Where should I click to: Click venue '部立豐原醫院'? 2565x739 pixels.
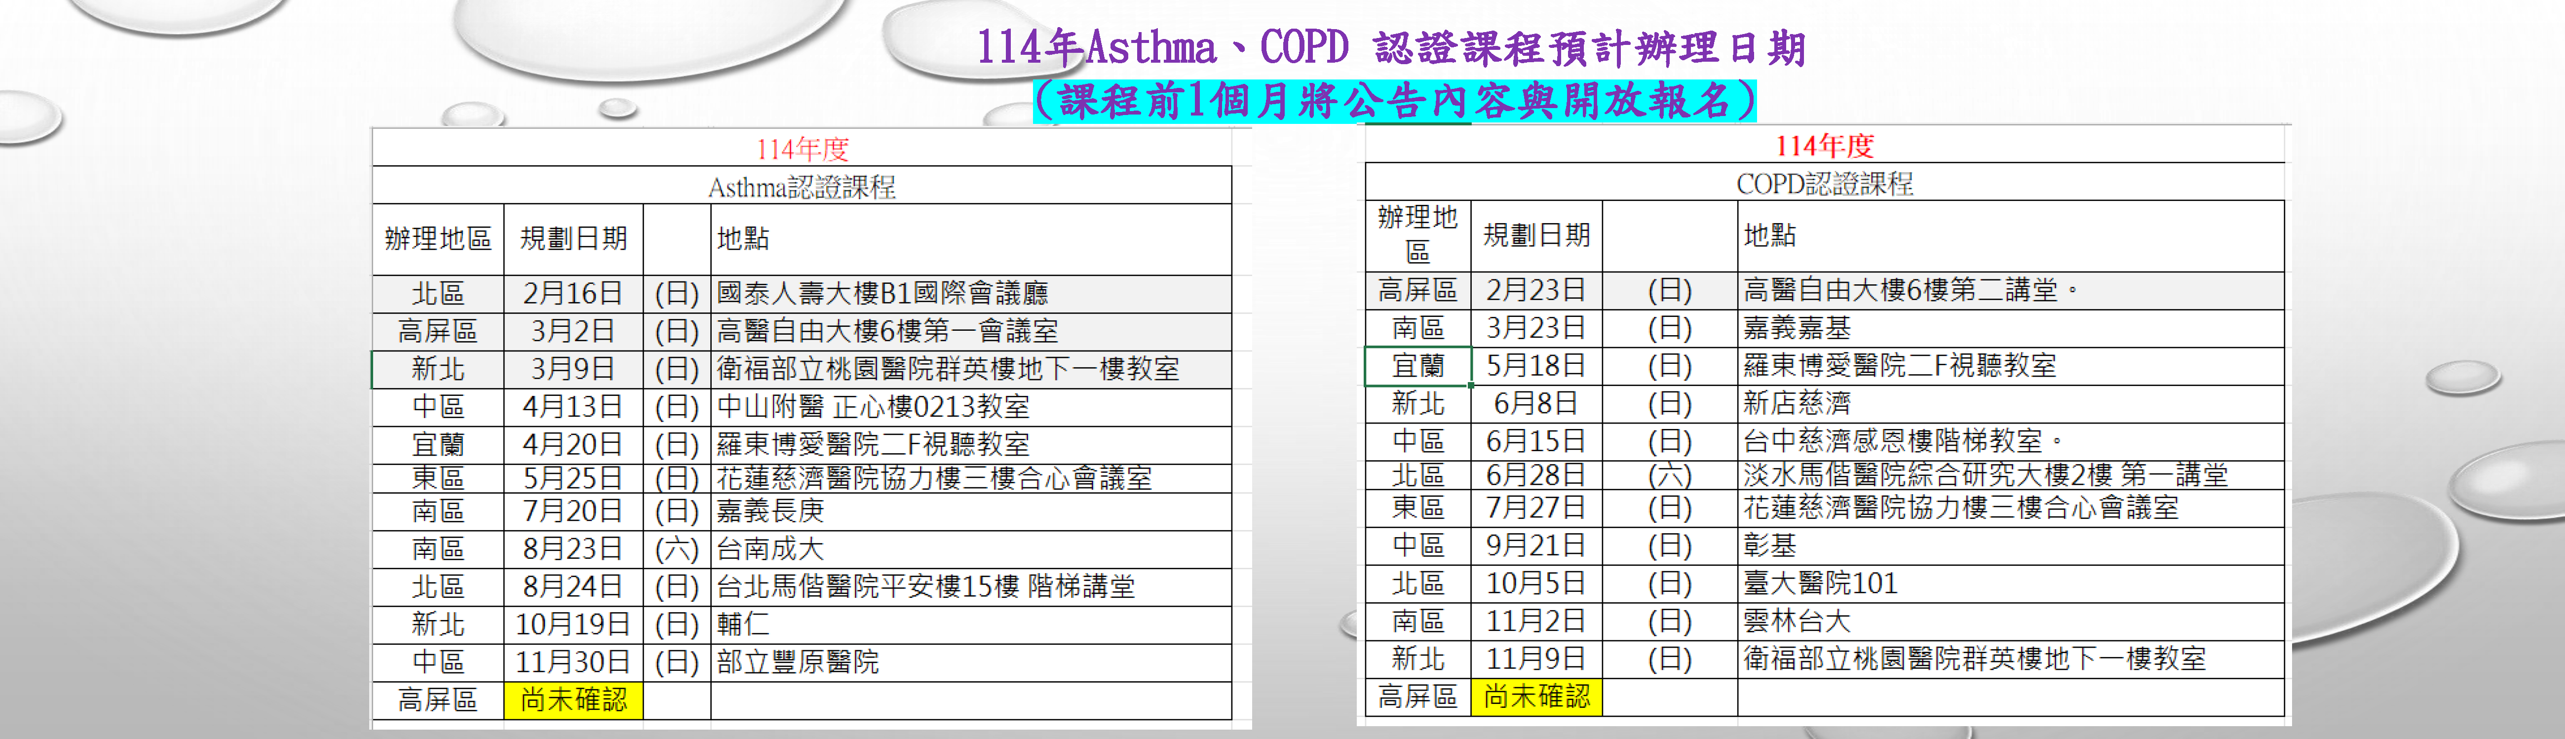798,662
